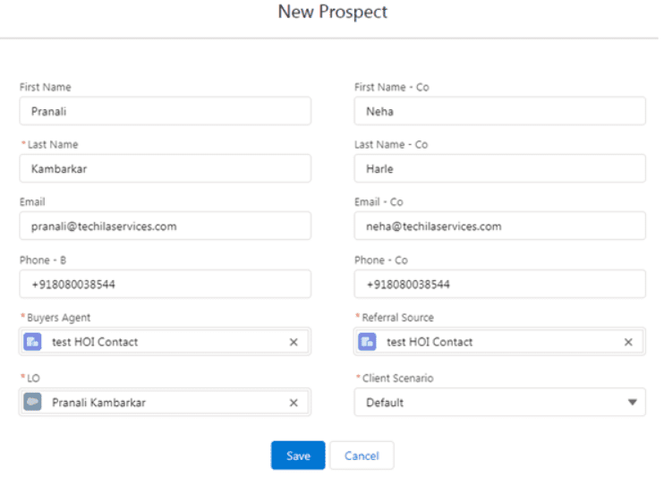Select the Last Name field with Kambarkar
The width and height of the screenshot is (664, 485).
166,168
